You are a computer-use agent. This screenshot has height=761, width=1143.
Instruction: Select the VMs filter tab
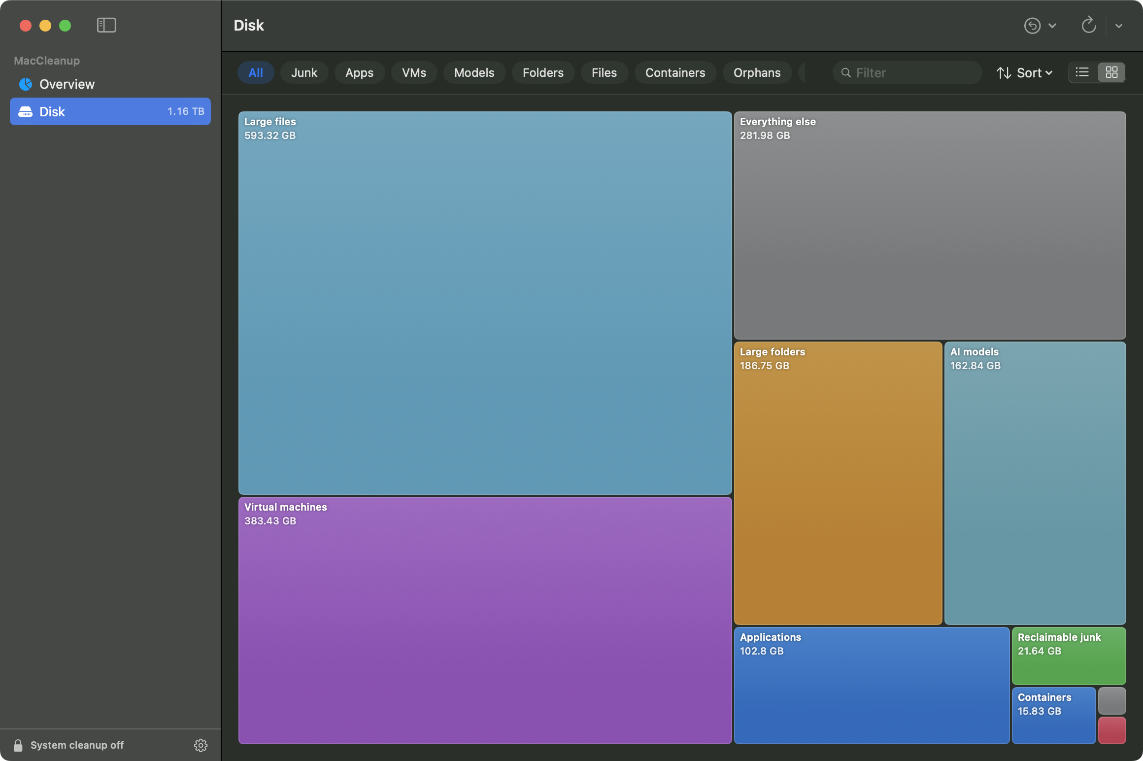414,73
